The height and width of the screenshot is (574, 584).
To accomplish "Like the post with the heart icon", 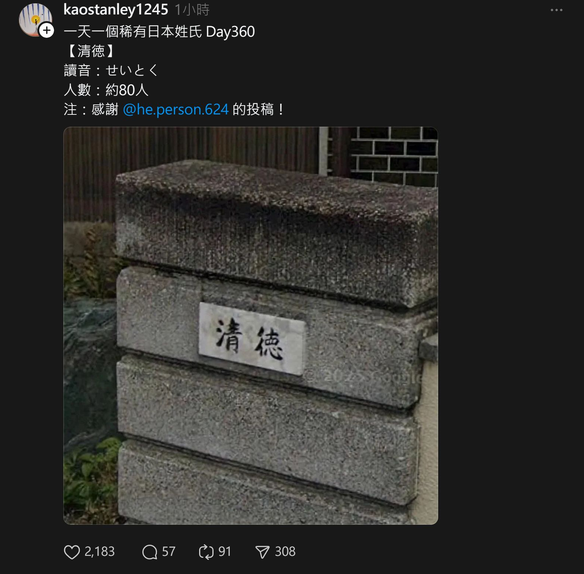I will [x=72, y=552].
